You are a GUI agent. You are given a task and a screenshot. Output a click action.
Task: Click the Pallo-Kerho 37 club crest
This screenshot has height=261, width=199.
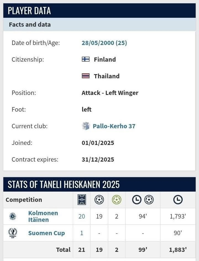pyautogui.click(x=86, y=126)
